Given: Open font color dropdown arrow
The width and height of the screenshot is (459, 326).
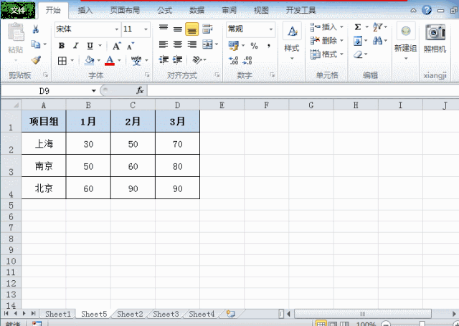Looking at the screenshot, I should tap(119, 60).
